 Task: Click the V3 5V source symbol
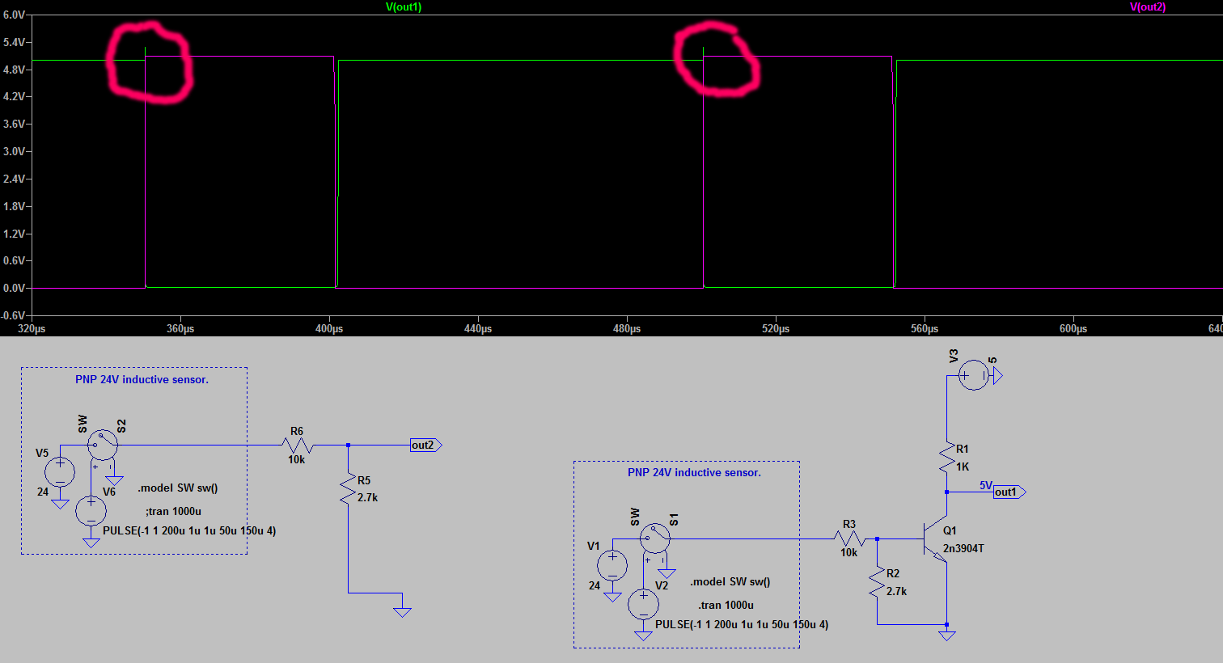(x=974, y=375)
